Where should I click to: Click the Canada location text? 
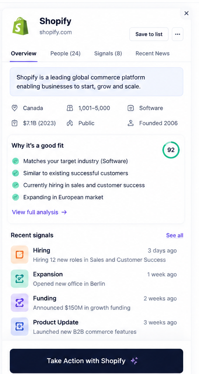33,108
